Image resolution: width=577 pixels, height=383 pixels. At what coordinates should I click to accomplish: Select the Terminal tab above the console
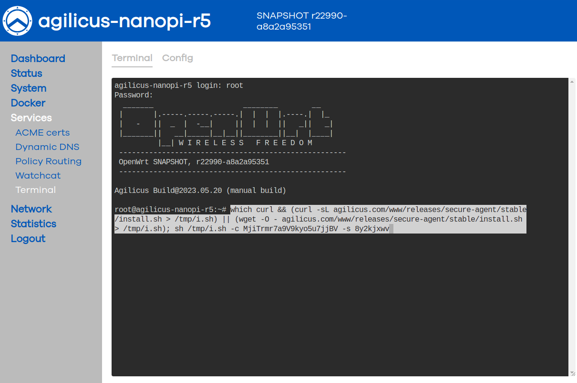click(x=132, y=58)
